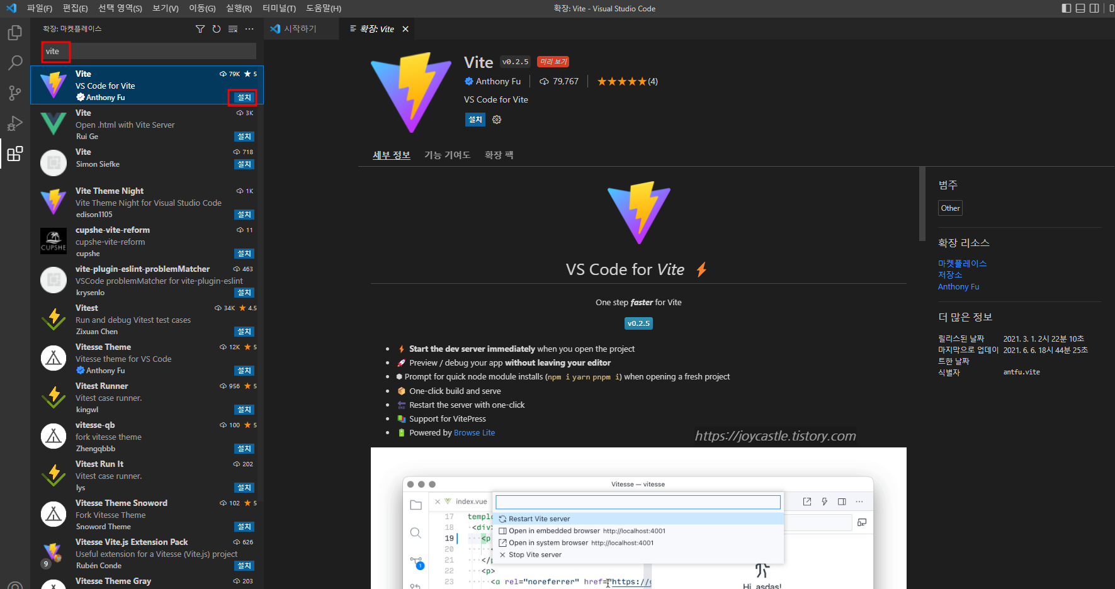Install cupshe-vite-reform extension
The height and width of the screenshot is (589, 1115).
pyautogui.click(x=244, y=254)
